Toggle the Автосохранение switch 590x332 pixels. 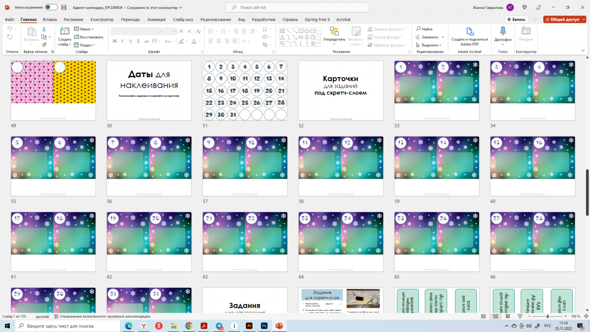(51, 7)
